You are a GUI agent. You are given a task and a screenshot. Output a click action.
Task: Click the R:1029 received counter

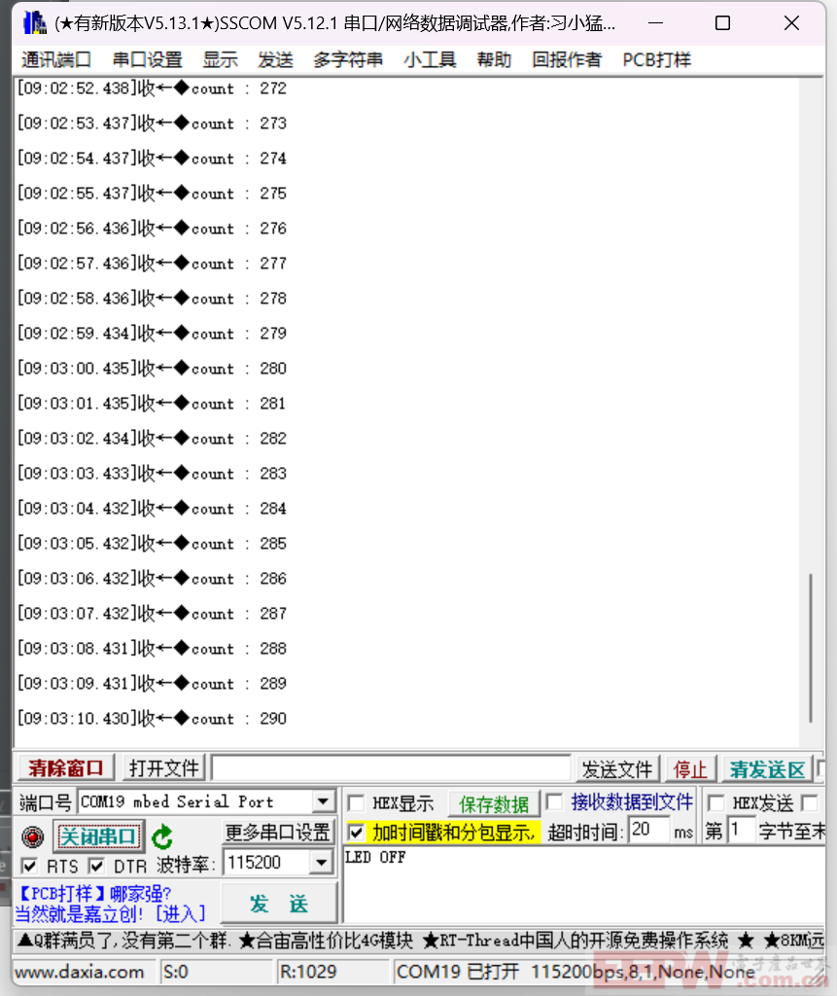coord(308,972)
